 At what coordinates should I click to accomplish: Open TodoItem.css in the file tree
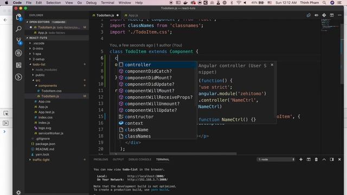[x=52, y=91]
